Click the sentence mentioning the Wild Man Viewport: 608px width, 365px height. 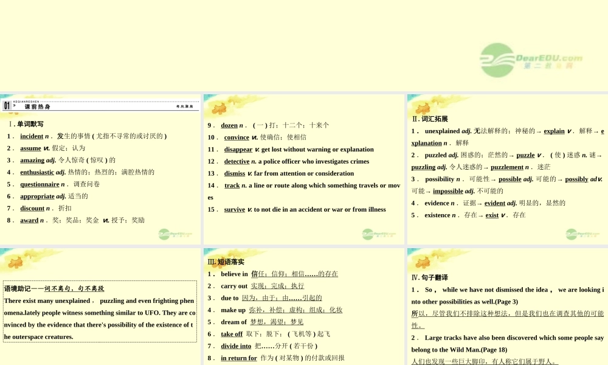point(508,344)
